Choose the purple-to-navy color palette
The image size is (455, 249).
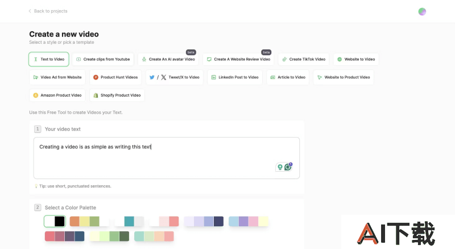click(x=204, y=222)
